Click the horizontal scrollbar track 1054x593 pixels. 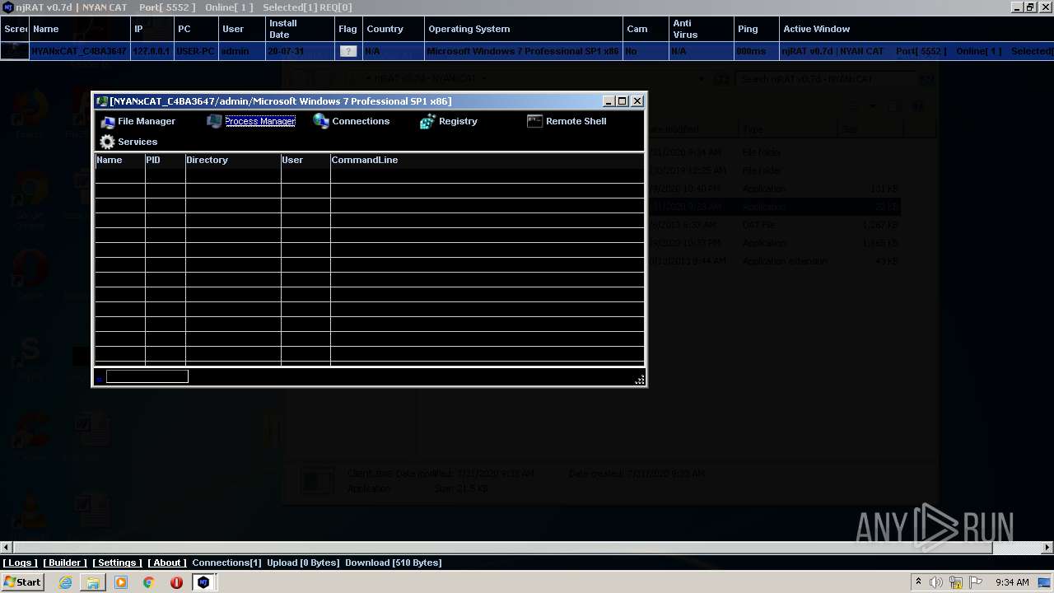tap(1015, 547)
